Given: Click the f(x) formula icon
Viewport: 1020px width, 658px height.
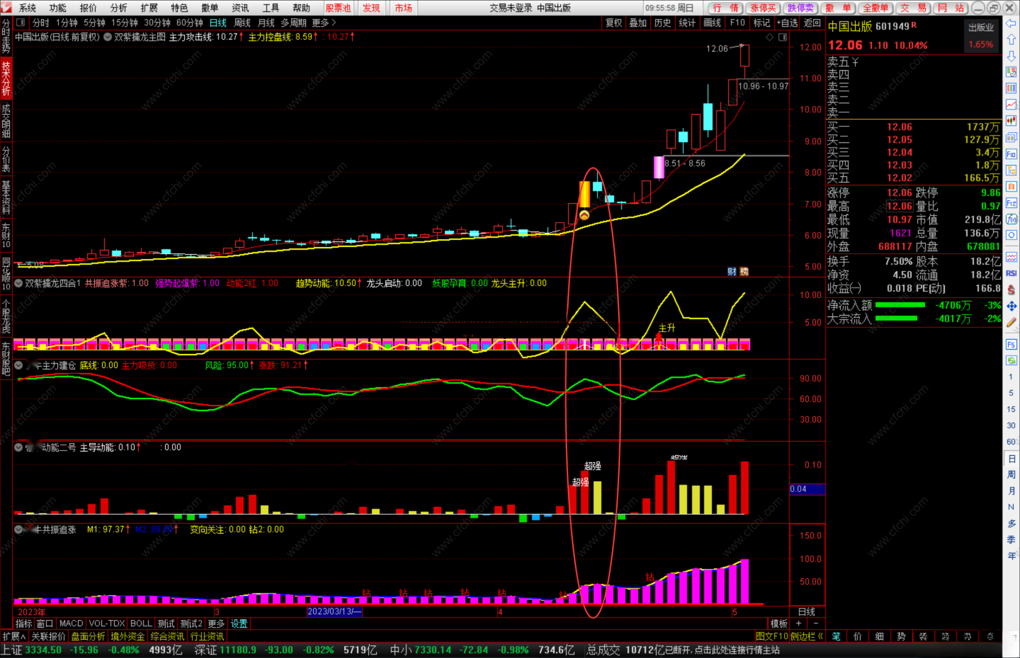Looking at the screenshot, I should pyautogui.click(x=1011, y=219).
